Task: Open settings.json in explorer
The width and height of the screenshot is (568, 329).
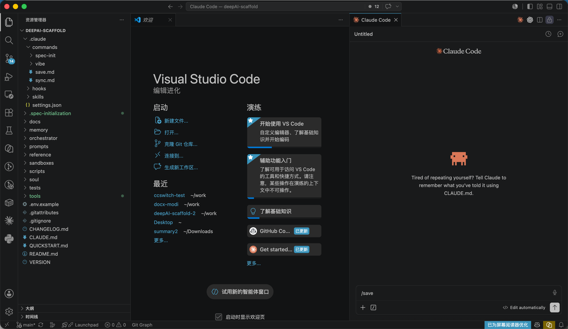Action: click(x=47, y=105)
